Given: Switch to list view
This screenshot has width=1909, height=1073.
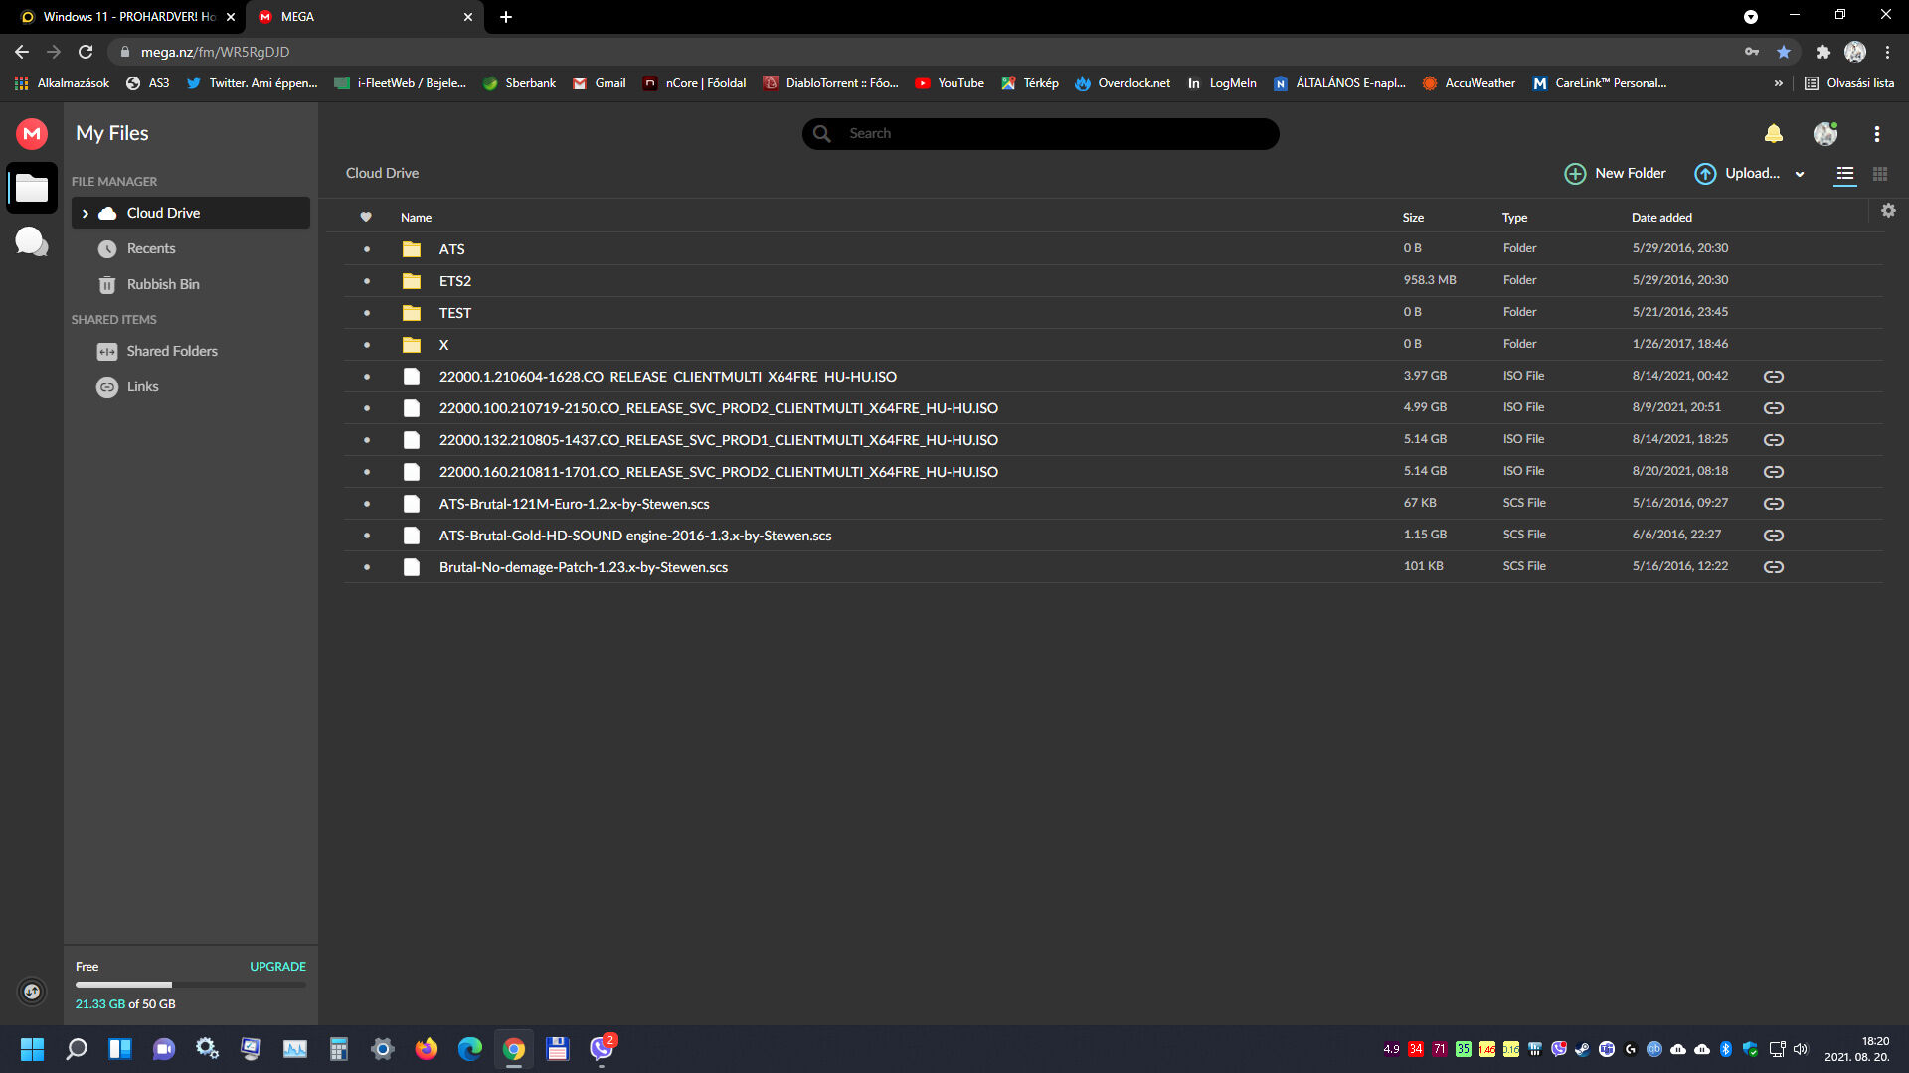Looking at the screenshot, I should click(1844, 174).
